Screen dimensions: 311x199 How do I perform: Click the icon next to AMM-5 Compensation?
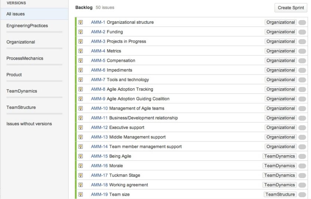click(x=81, y=60)
